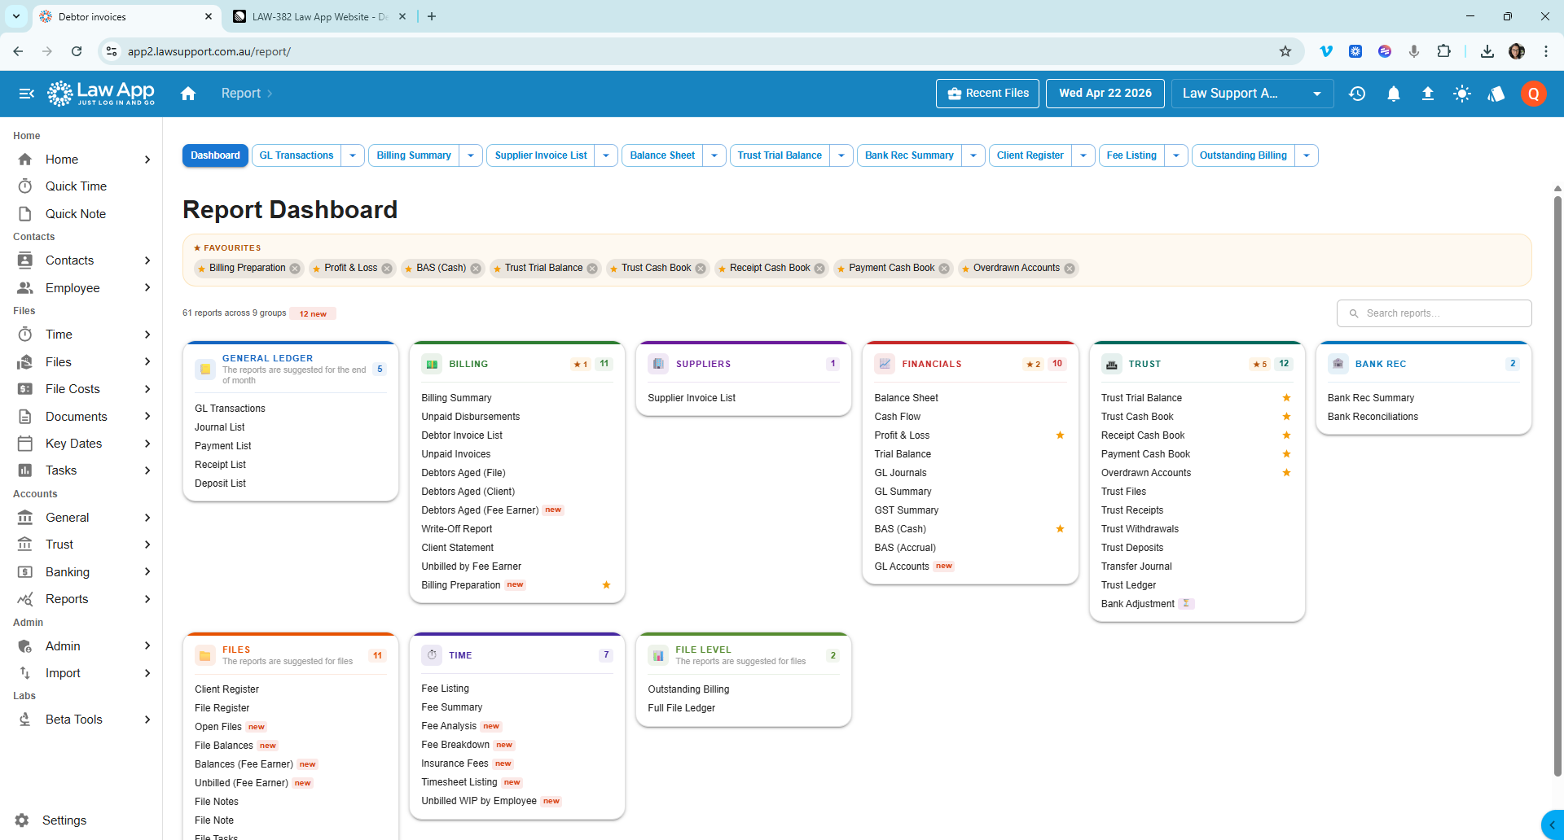The width and height of the screenshot is (1564, 840).
Task: Open the Outstanding Billing tab dropdown arrow
Action: pyautogui.click(x=1307, y=155)
